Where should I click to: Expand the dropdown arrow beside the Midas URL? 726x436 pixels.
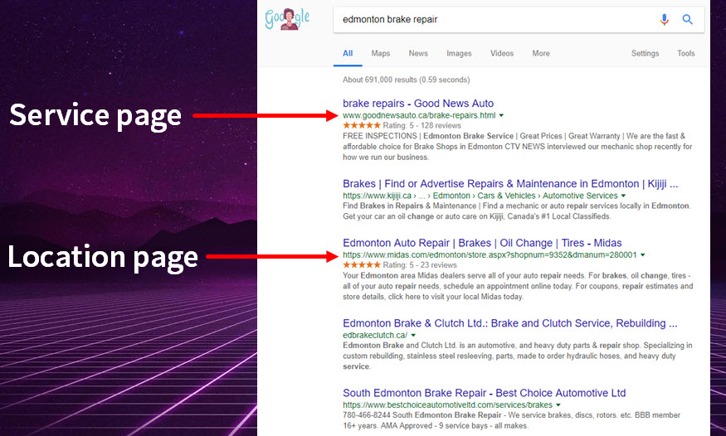point(643,255)
